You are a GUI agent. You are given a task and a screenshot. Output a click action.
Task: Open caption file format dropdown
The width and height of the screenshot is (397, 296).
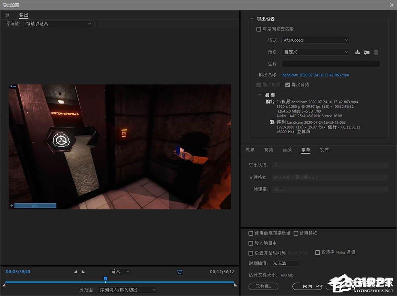click(x=330, y=177)
